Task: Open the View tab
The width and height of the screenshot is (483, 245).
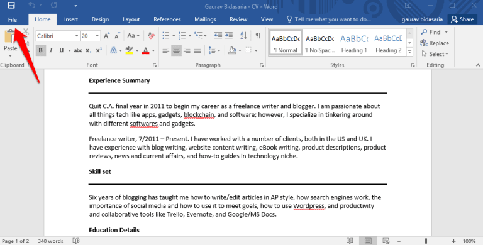Action: [x=267, y=19]
